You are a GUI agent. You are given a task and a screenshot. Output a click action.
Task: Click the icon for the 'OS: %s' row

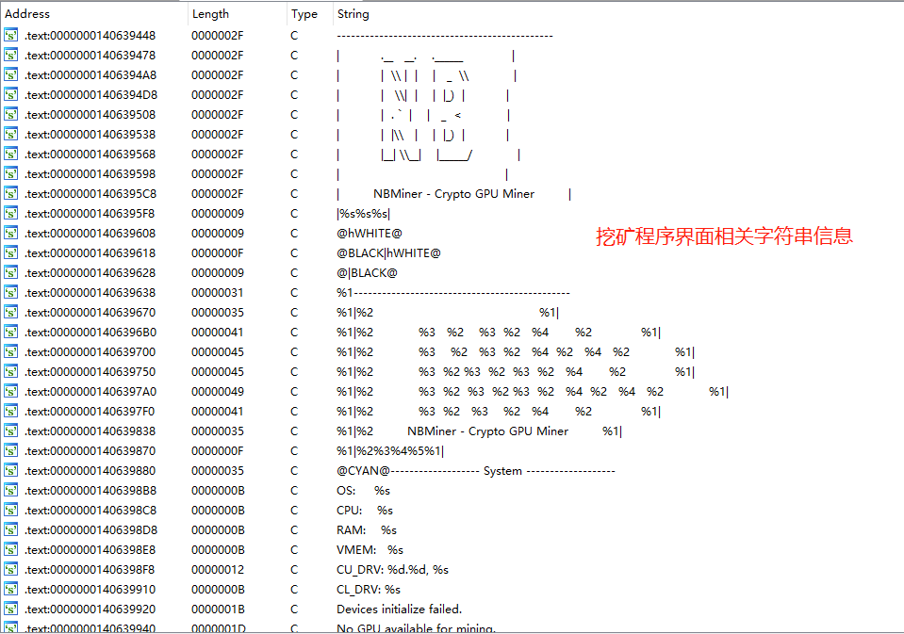point(11,491)
